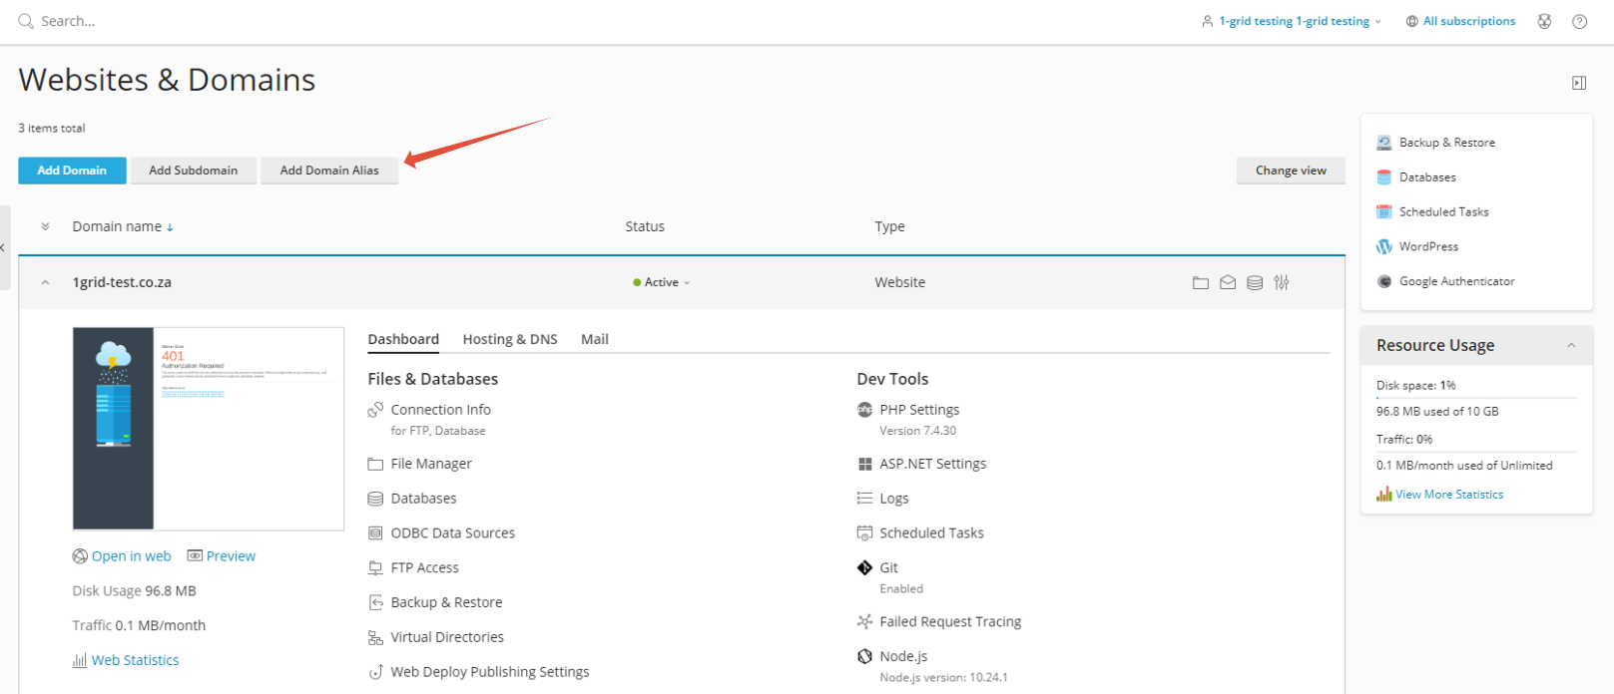Open the View More Statistics link
This screenshot has width=1614, height=694.
pyautogui.click(x=1449, y=495)
